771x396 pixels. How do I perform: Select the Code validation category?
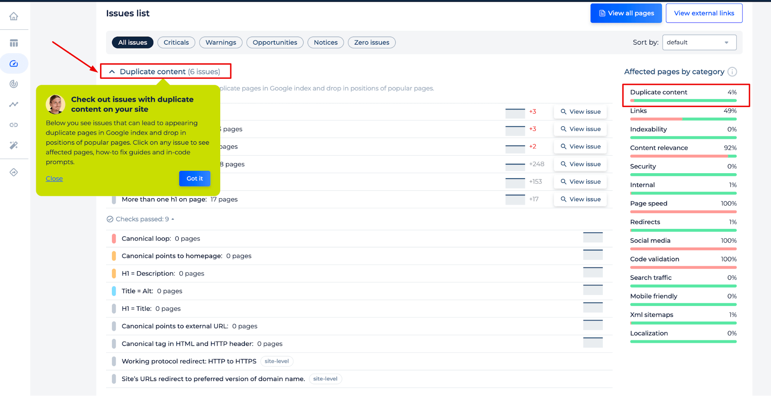[683, 262]
